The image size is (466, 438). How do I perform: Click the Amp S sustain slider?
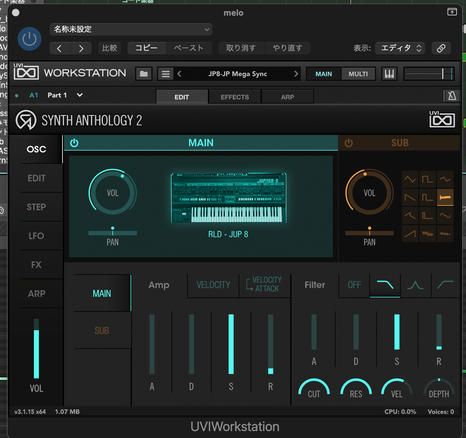pyautogui.click(x=231, y=344)
